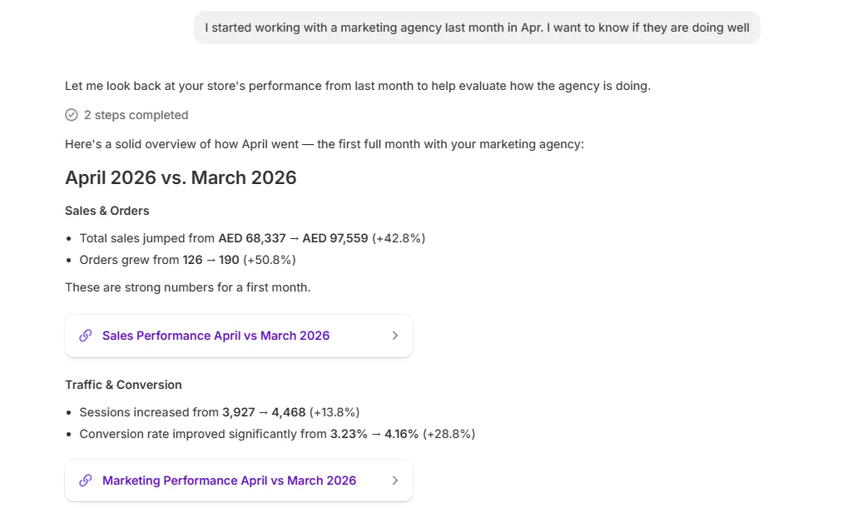The image size is (862, 508).
Task: Click the "Here's a solid overview" sentence
Action: tap(324, 144)
